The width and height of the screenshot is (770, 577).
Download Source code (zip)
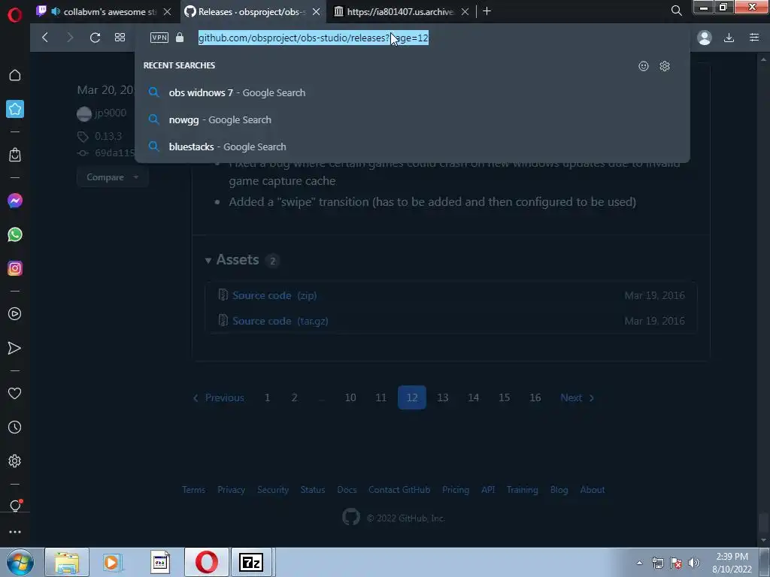point(274,295)
